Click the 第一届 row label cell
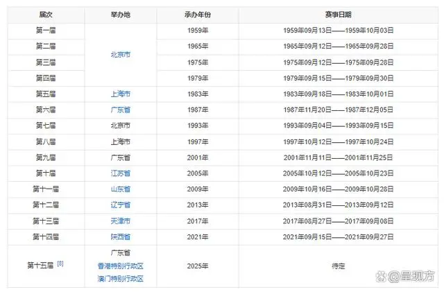Viewport: 444px width, 292px height. pos(46,31)
